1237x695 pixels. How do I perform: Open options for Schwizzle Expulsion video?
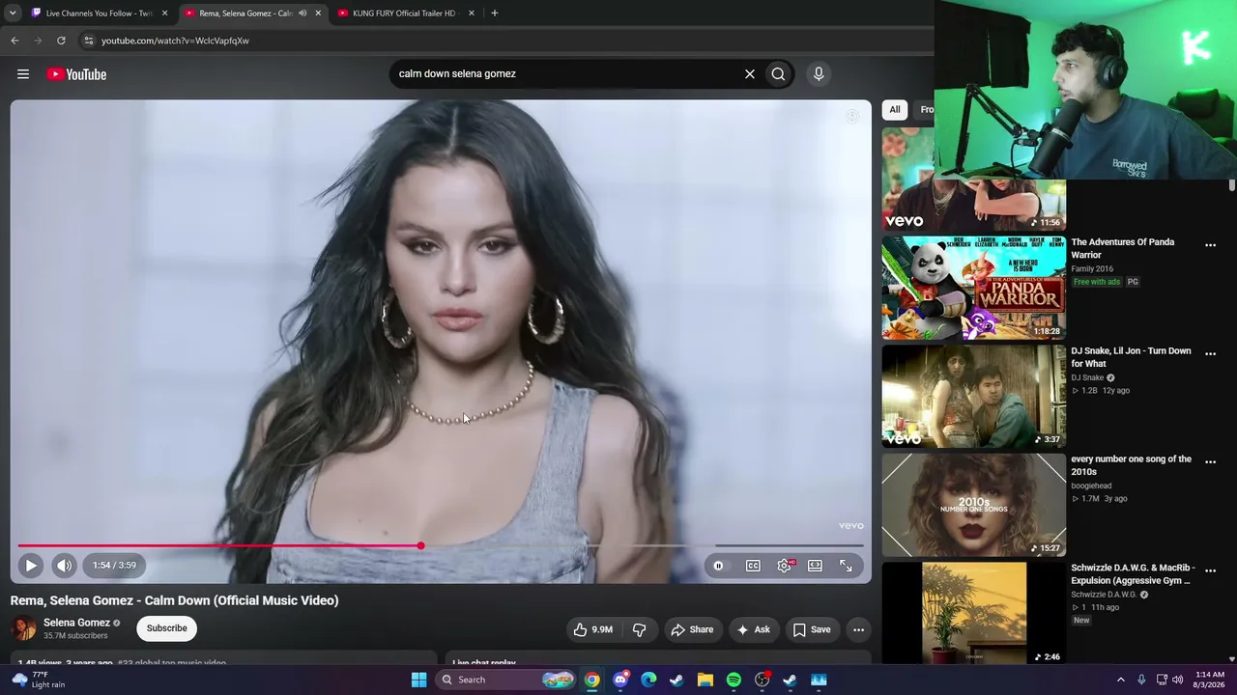[1210, 570]
